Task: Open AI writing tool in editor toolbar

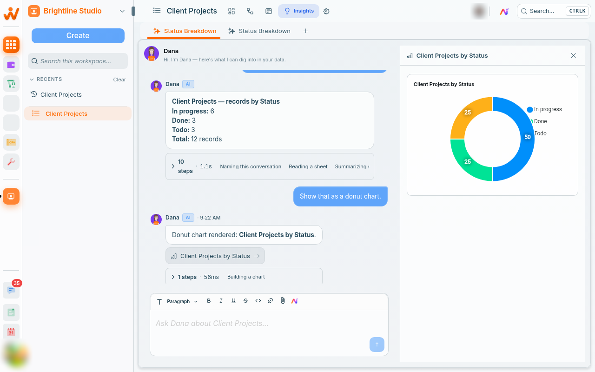Action: coord(295,301)
